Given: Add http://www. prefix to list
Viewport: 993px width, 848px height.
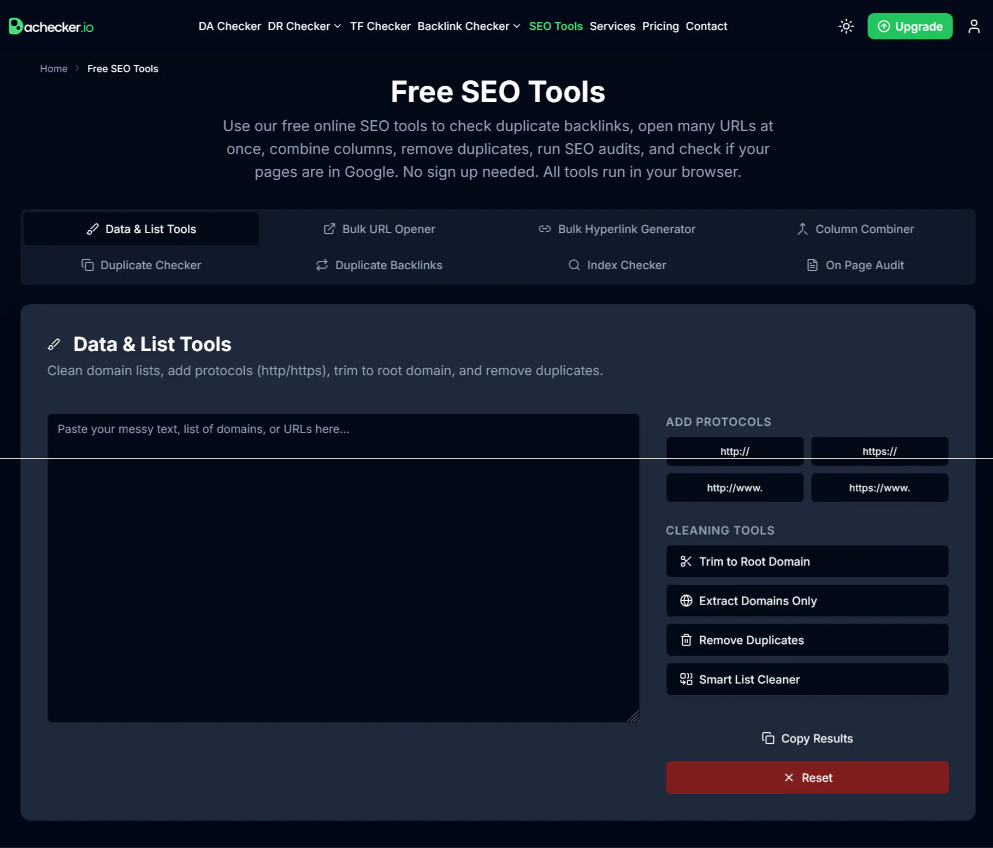Looking at the screenshot, I should [x=735, y=488].
